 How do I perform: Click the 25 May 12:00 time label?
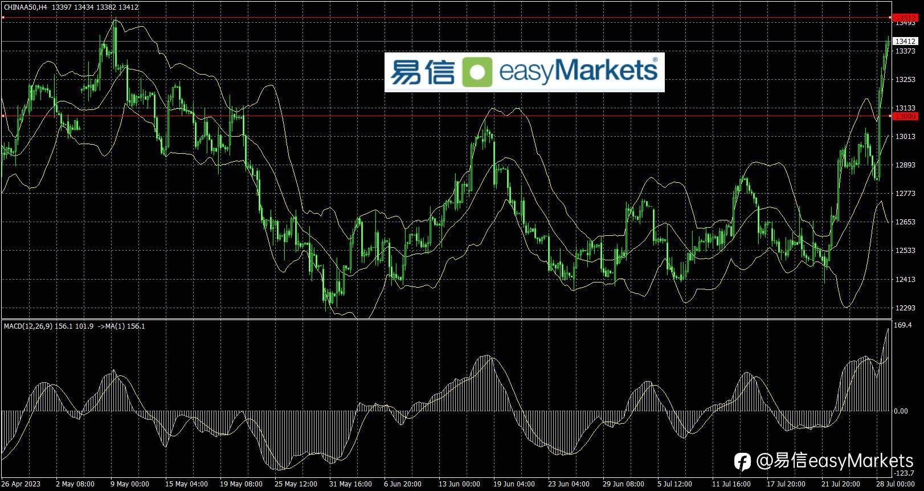coord(296,484)
